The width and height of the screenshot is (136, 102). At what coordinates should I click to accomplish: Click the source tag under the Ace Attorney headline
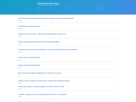tap(20, 52)
